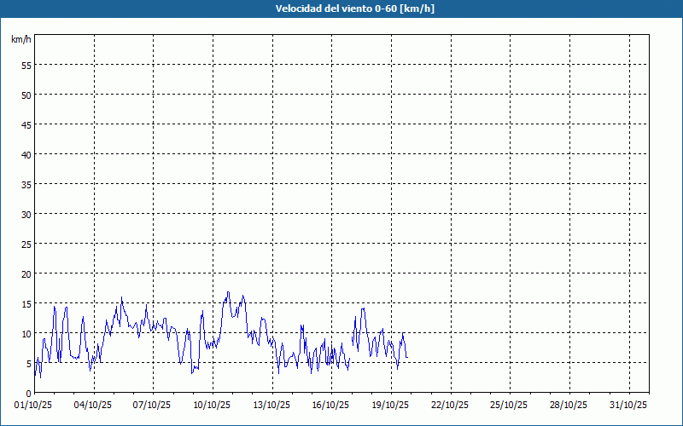Image resolution: width=683 pixels, height=426 pixels.
Task: Click the 40 value on the y-axis
Action: tap(26, 154)
